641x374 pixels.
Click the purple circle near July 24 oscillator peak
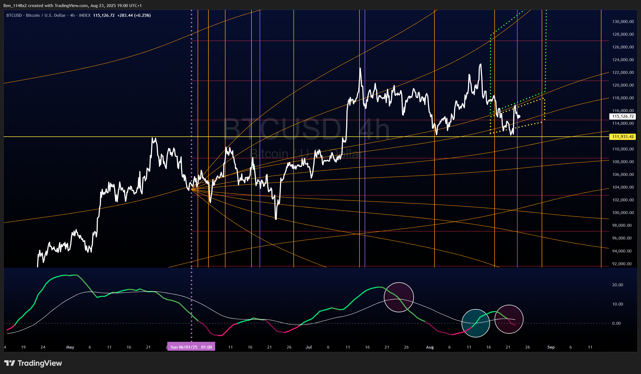click(x=399, y=297)
